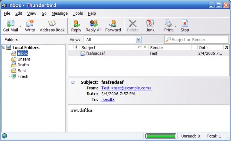The height and width of the screenshot is (141, 231).
Task: Open the column picker icon
Action: tap(226, 47)
